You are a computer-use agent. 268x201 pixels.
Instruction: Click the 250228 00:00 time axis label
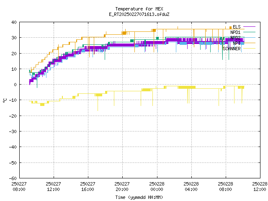click(157, 186)
